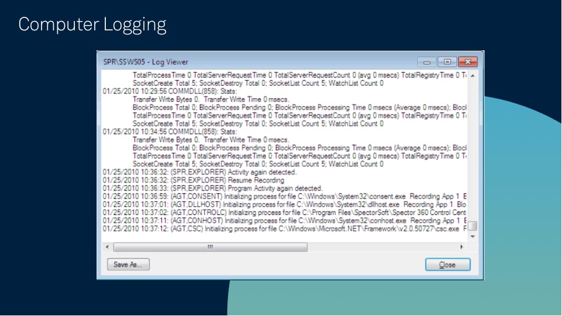Viewport: 562px width, 316px height.
Task: Click the 'Program Activity again detected' line
Action: [212, 189]
